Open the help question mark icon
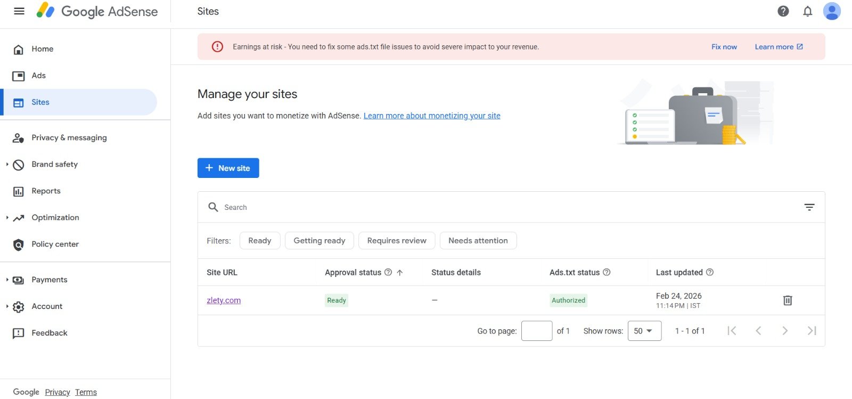The image size is (852, 399). 783,11
